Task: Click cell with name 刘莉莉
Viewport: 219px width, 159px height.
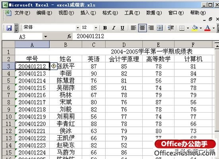Action: tap(66, 117)
